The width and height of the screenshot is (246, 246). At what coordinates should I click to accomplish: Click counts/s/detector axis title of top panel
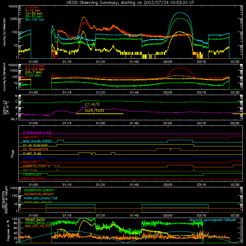(x=4, y=32)
